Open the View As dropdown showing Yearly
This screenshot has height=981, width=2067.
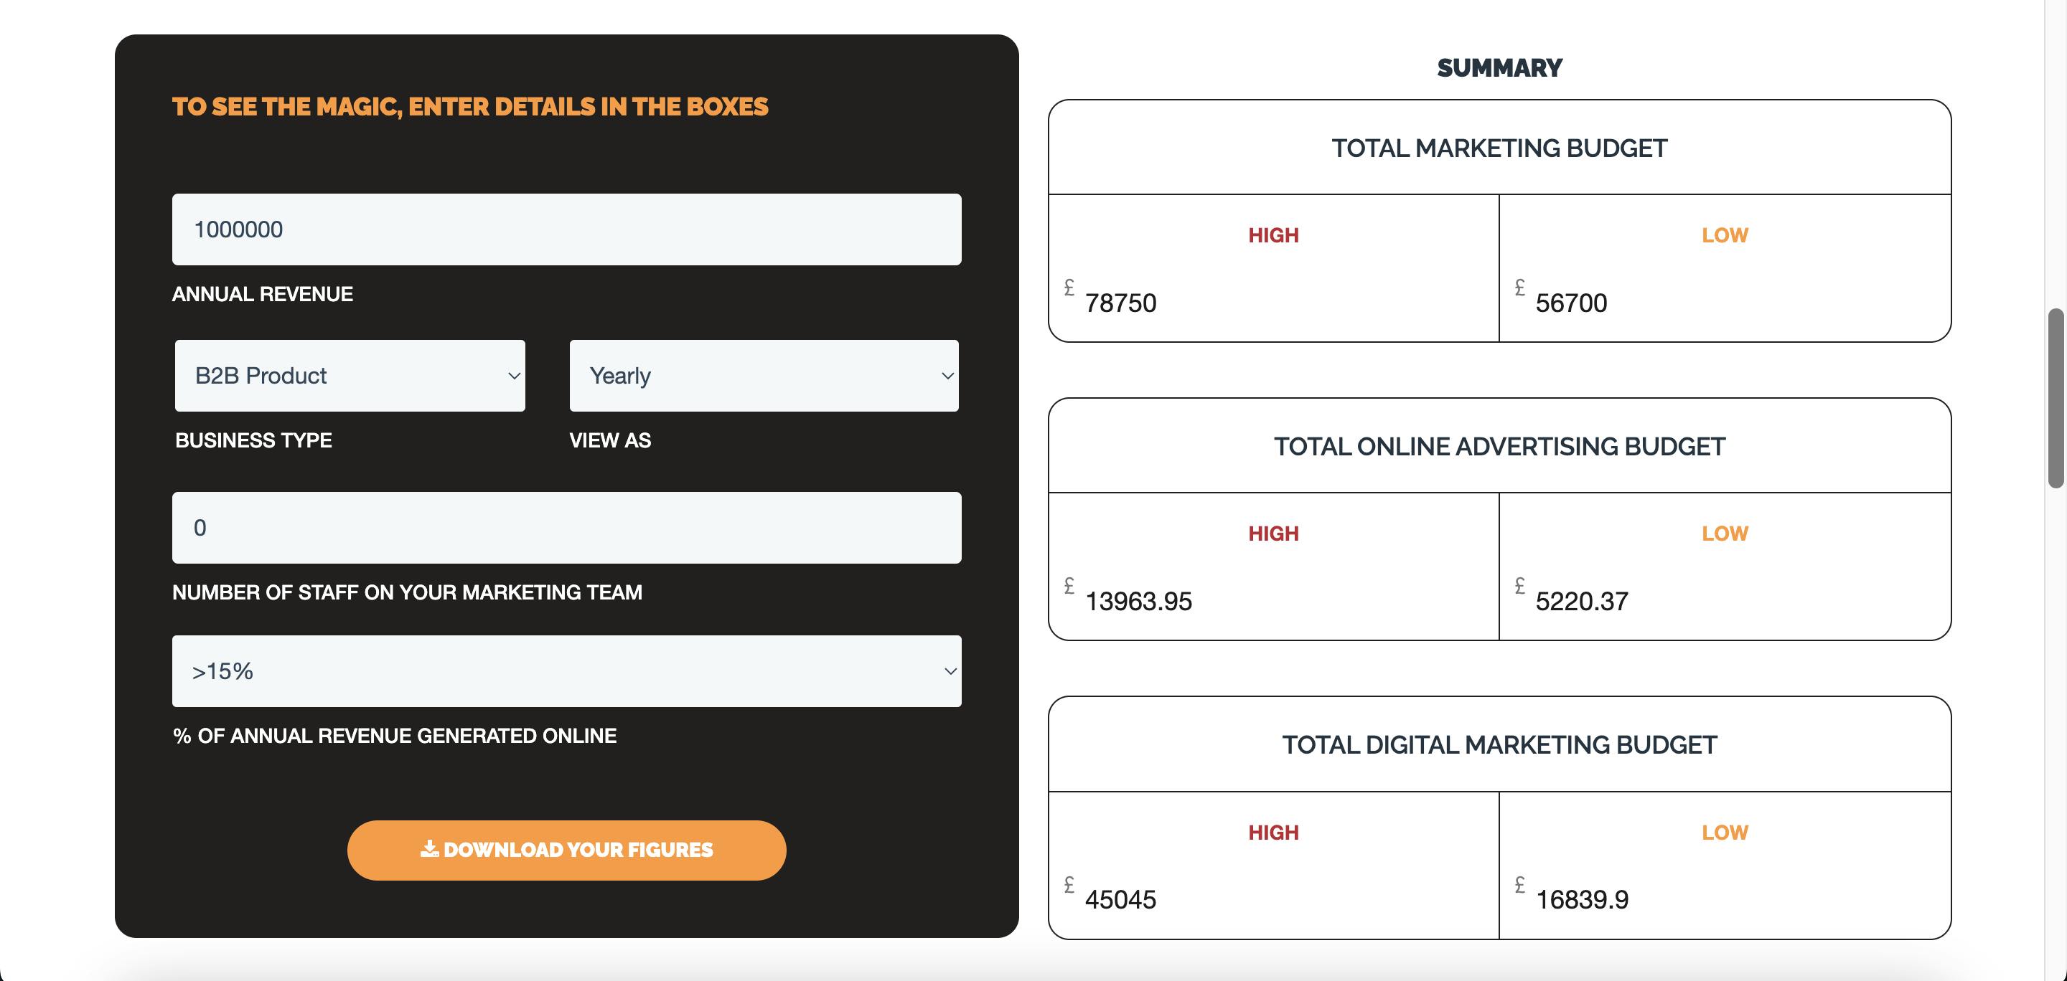(x=764, y=376)
